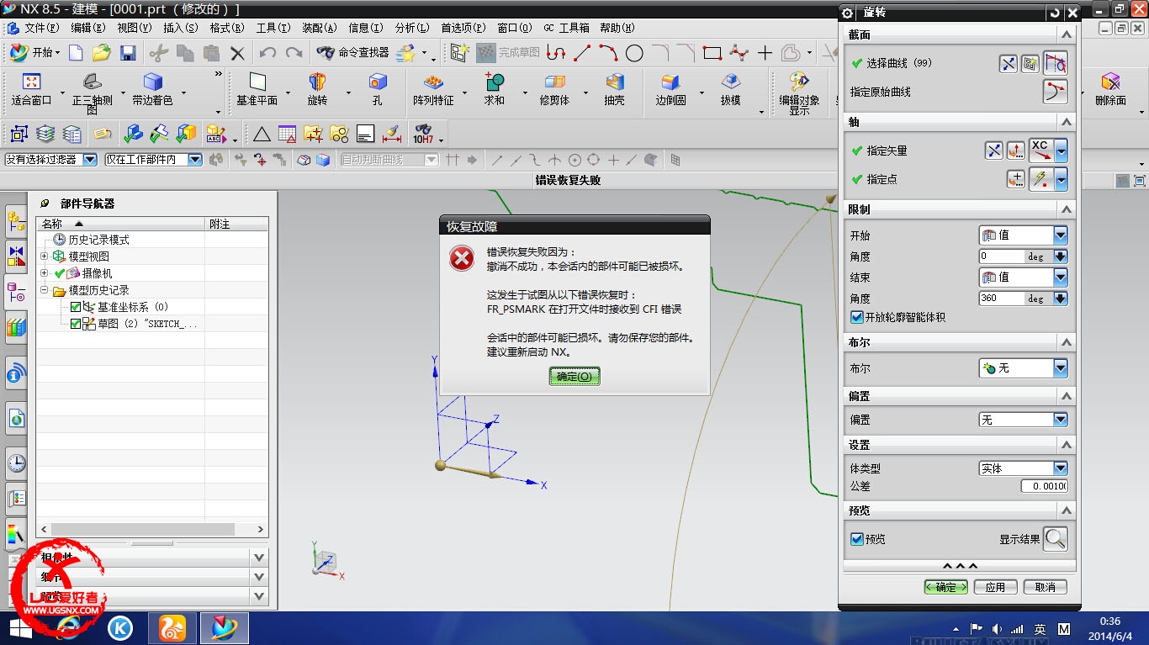Click the 编辑对象显示 icon
This screenshot has height=645, width=1149.
pos(798,82)
